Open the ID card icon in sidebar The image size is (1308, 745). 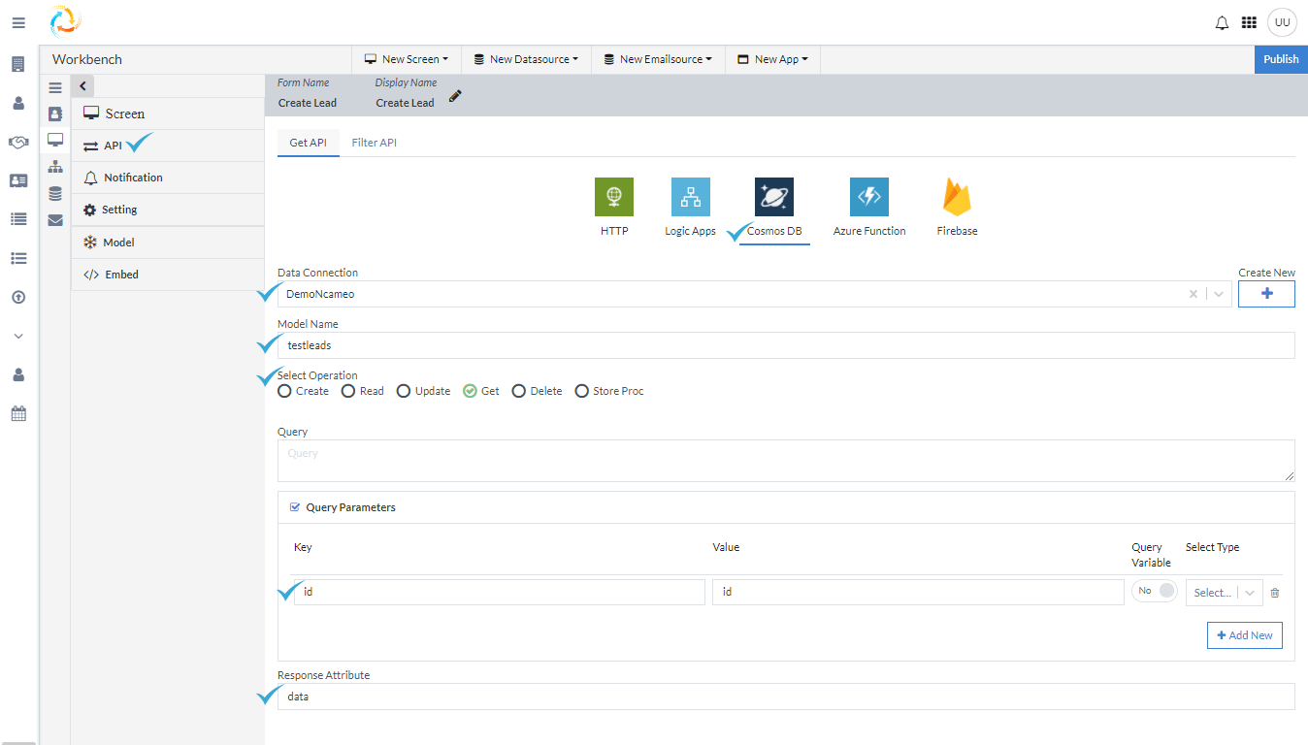click(18, 180)
